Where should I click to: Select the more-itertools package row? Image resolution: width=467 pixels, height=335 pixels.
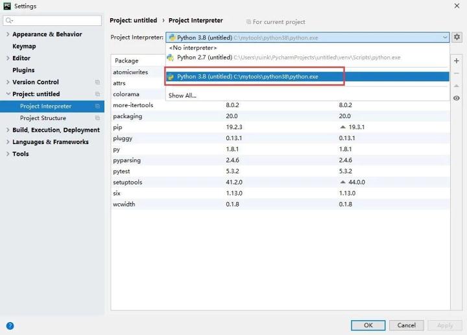(x=280, y=105)
